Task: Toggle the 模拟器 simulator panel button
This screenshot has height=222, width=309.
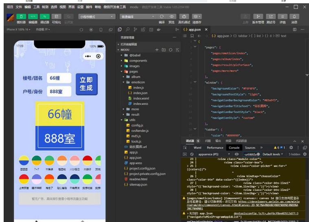Action: pos(21,16)
